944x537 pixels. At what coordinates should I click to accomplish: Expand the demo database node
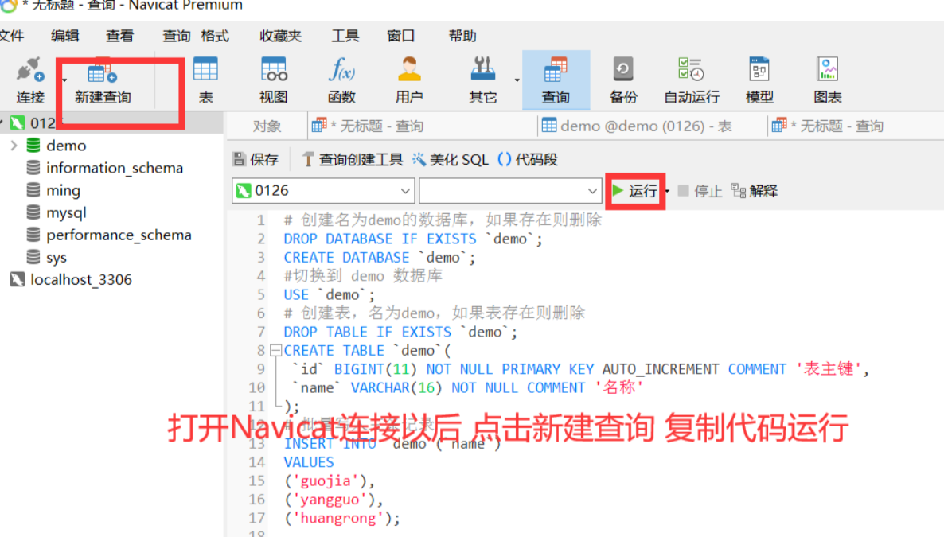tap(14, 146)
